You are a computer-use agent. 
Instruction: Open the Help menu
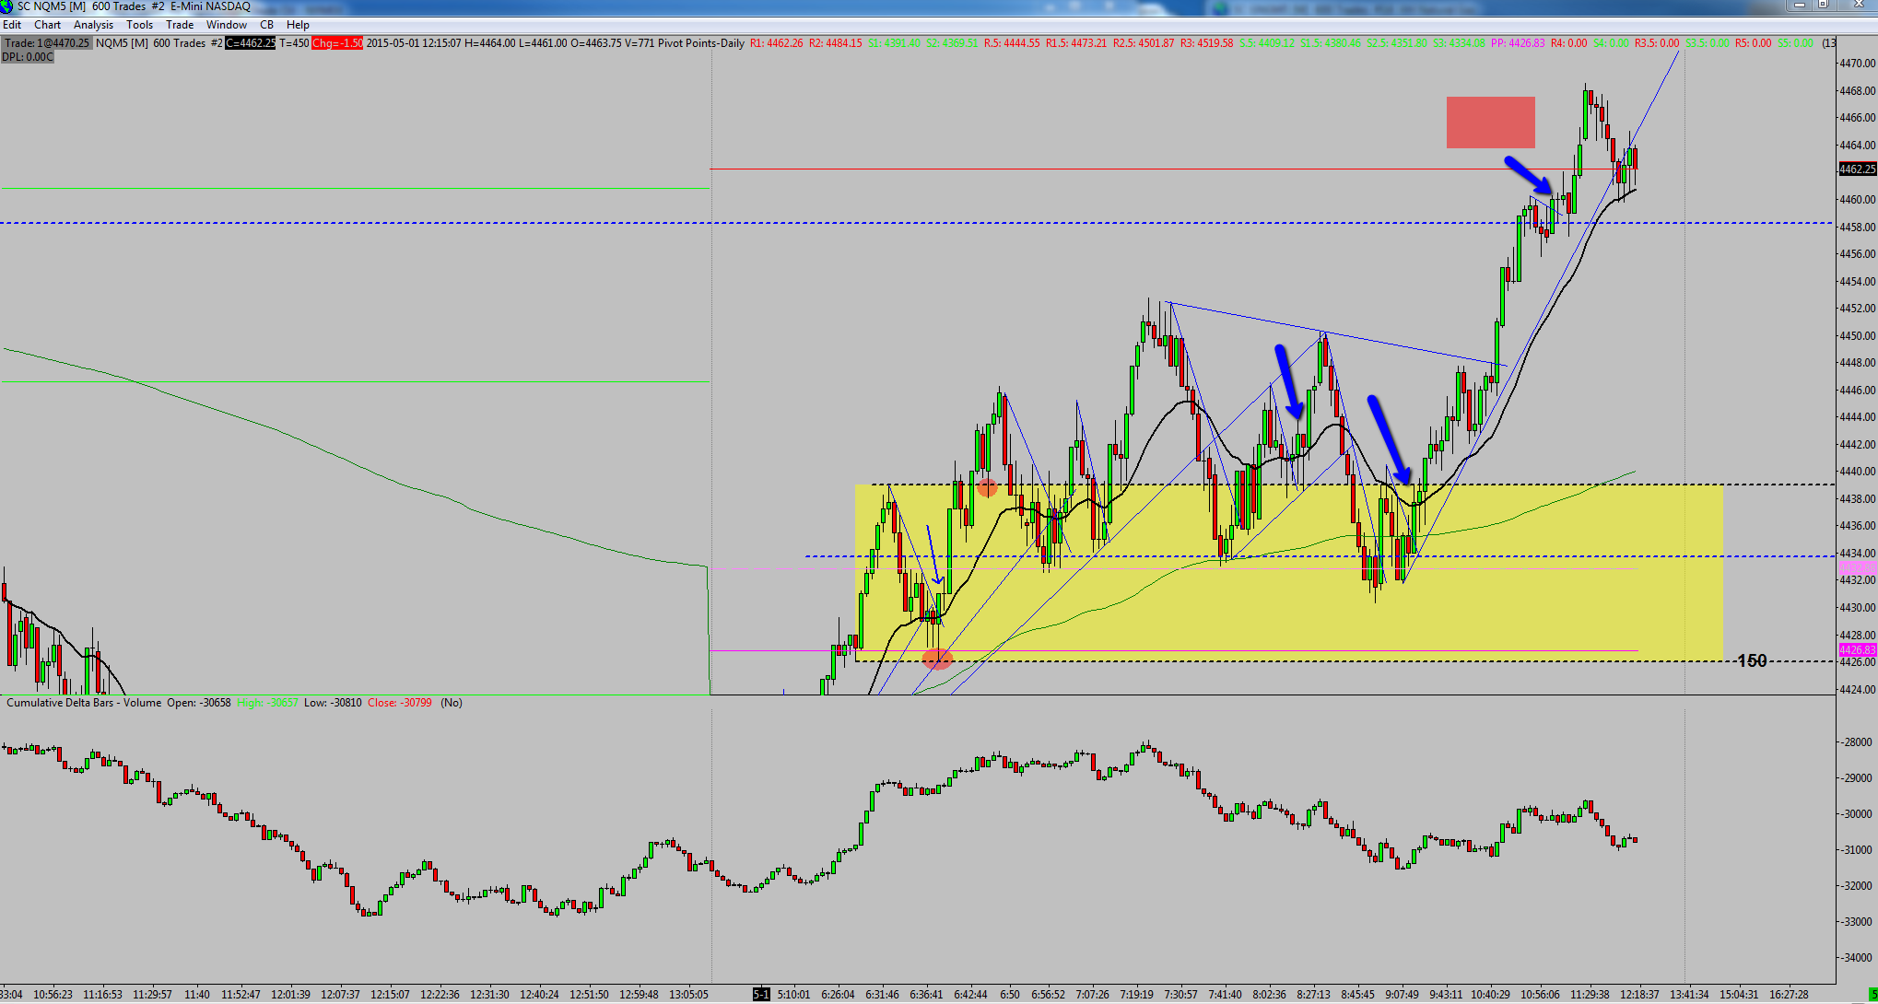(298, 25)
